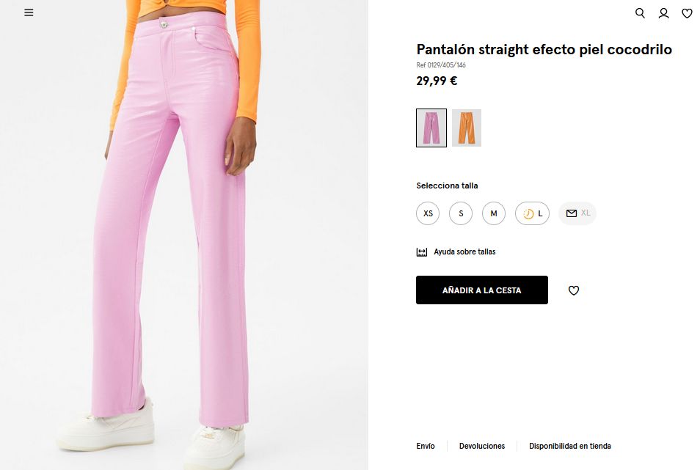The image size is (700, 470).
Task: Select size XS
Action: click(428, 213)
